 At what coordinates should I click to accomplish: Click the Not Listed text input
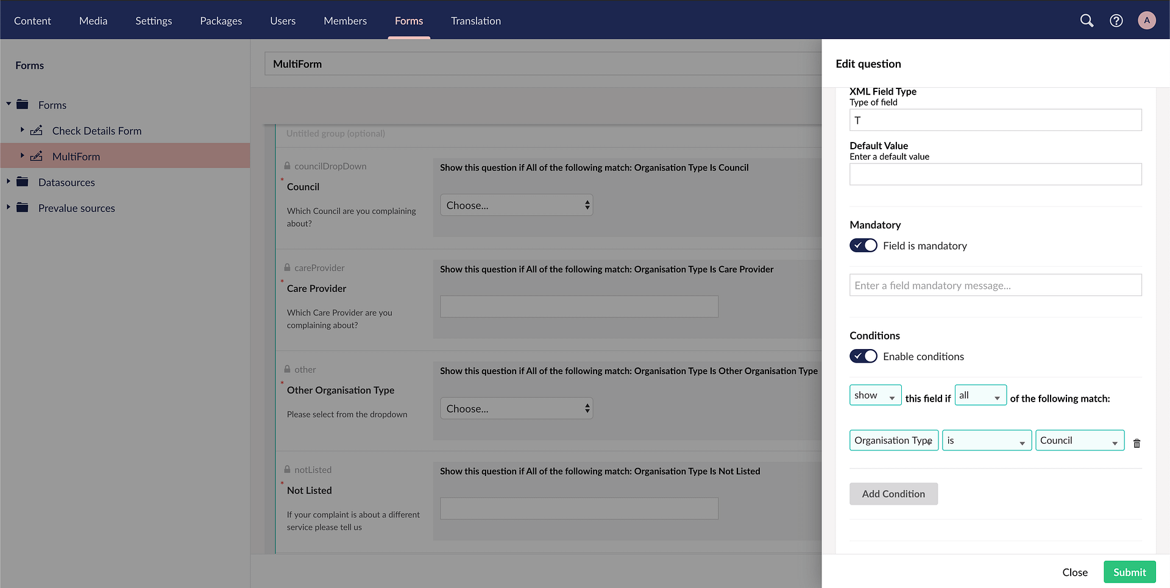coord(580,509)
